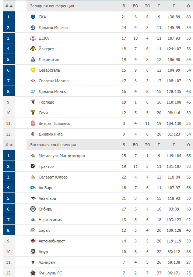Click the Сибирь snowflake logo icon
The image size is (193, 277).
[33, 209]
